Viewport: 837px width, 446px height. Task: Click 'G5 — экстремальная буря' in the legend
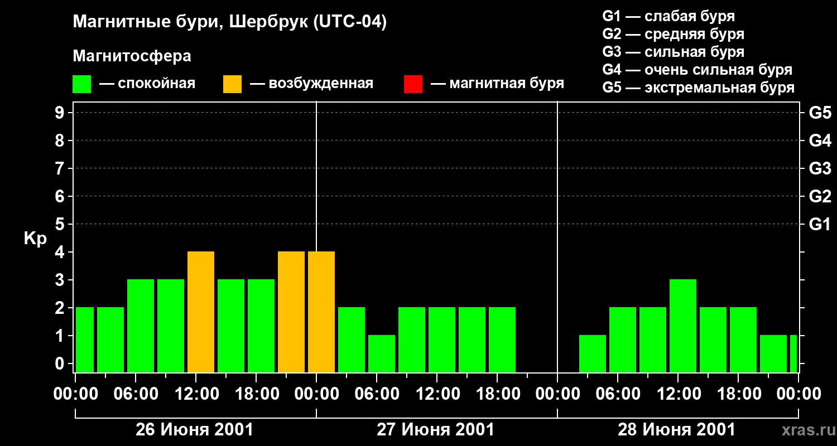[699, 88]
